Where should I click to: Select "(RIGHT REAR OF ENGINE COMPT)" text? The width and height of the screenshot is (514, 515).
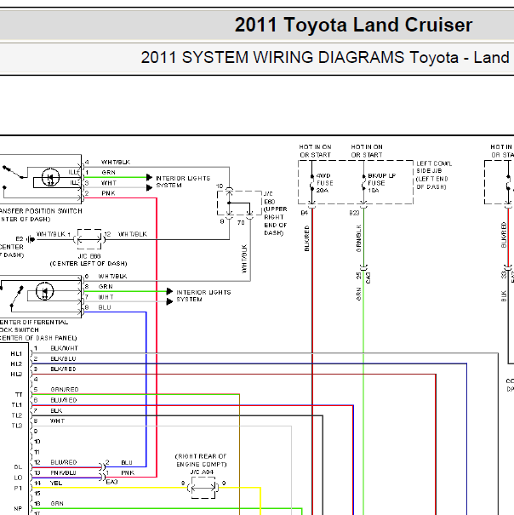pos(201,461)
